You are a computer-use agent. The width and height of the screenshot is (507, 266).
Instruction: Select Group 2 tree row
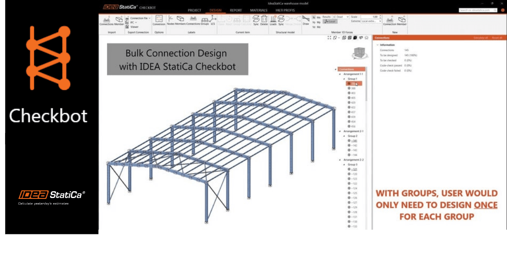352,136
